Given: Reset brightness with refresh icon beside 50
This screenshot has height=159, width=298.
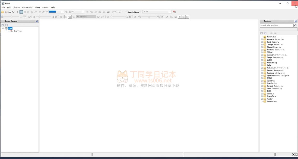Looking at the screenshot, I should (30, 17).
